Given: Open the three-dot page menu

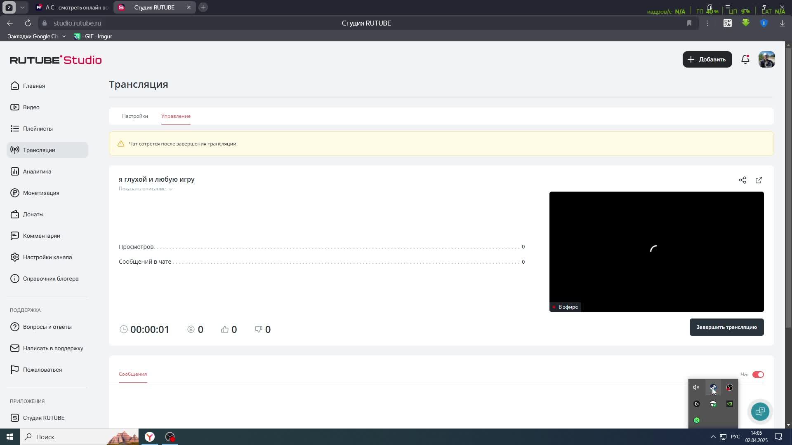Looking at the screenshot, I should click(x=707, y=23).
